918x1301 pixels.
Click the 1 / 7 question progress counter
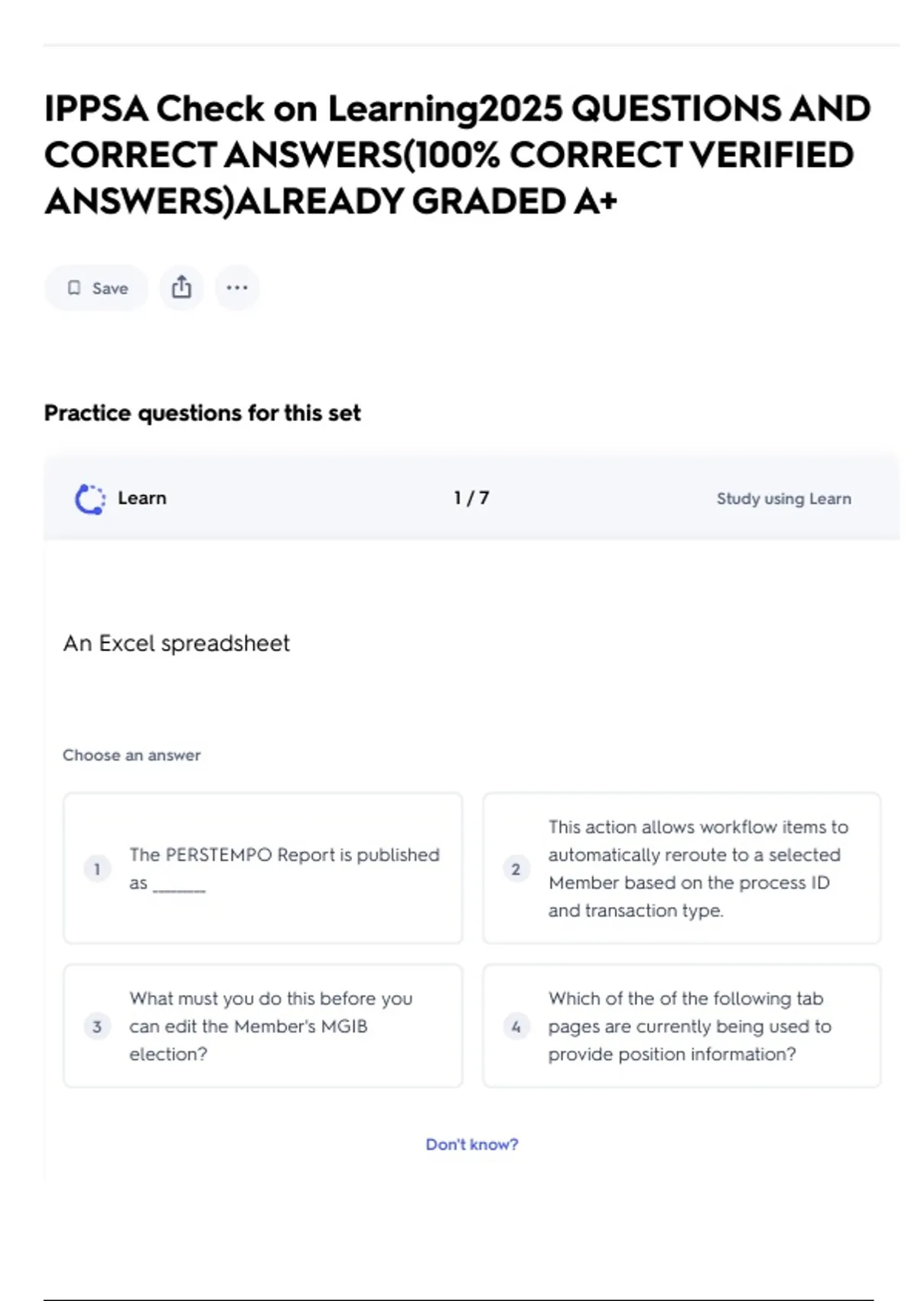tap(471, 498)
